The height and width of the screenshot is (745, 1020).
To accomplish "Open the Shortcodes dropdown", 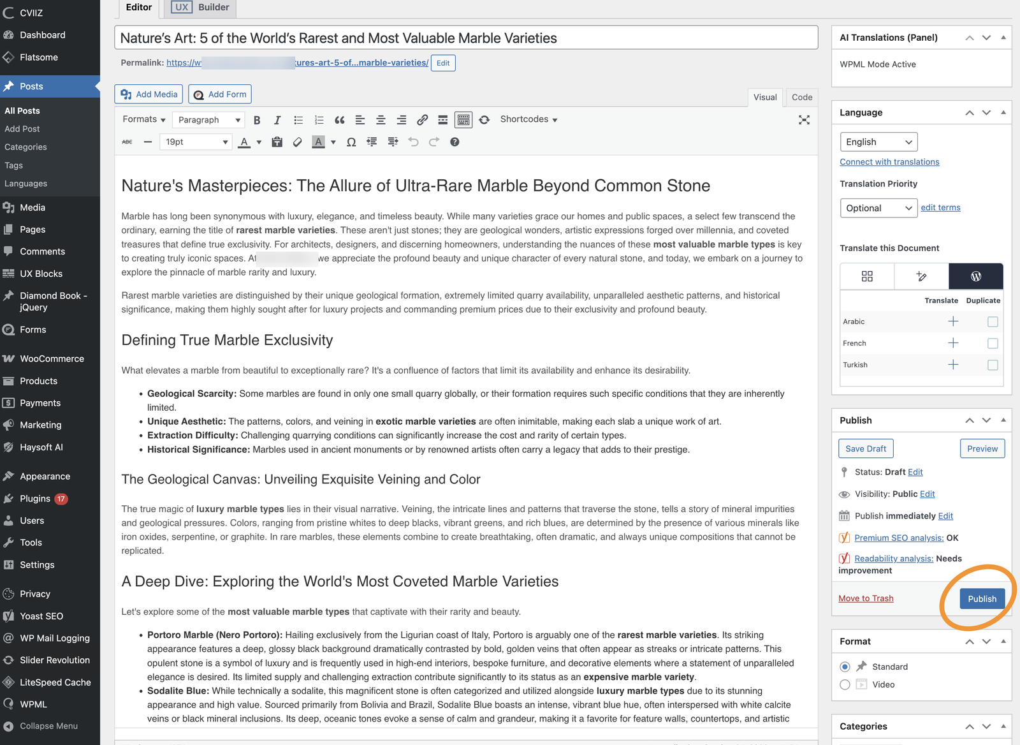I will 528,120.
